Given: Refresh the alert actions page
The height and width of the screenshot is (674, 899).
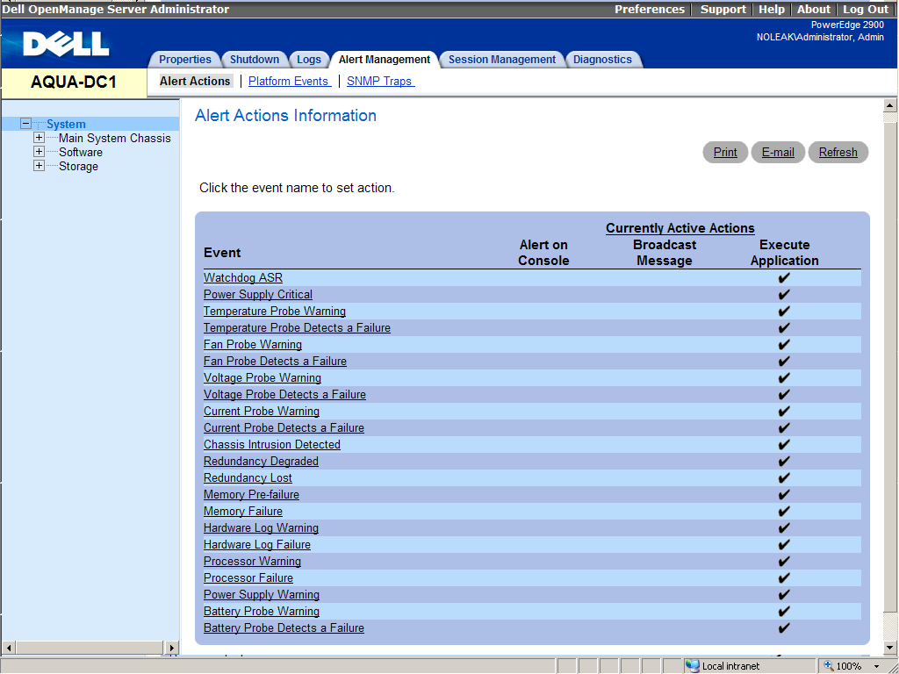Looking at the screenshot, I should [x=838, y=153].
